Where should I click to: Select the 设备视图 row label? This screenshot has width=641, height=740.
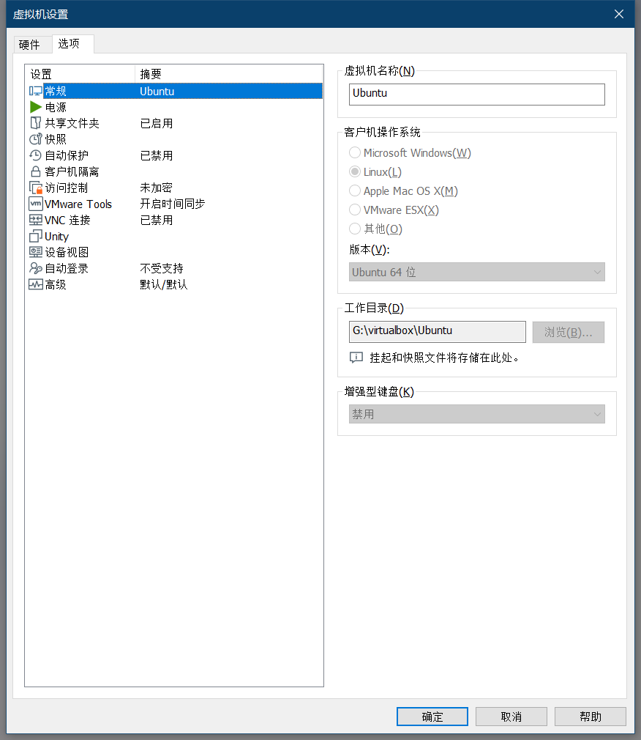point(67,252)
